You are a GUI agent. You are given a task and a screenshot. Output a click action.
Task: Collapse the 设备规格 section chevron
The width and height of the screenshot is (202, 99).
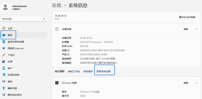click(x=197, y=29)
